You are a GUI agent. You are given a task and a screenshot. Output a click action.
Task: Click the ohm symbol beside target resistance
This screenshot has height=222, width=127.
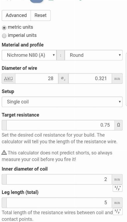[119, 125]
